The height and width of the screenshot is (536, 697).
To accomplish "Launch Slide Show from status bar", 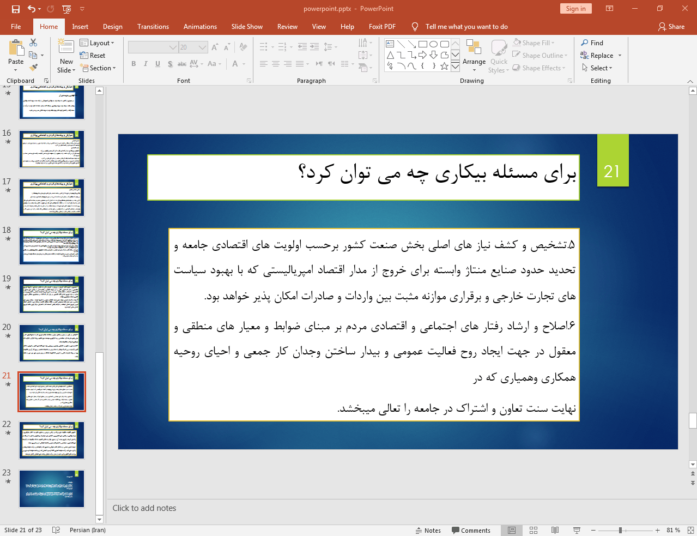I will (577, 530).
